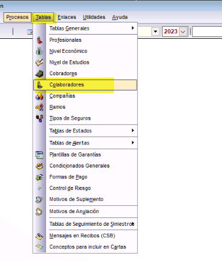Click the empty field right of the year

(x=207, y=32)
